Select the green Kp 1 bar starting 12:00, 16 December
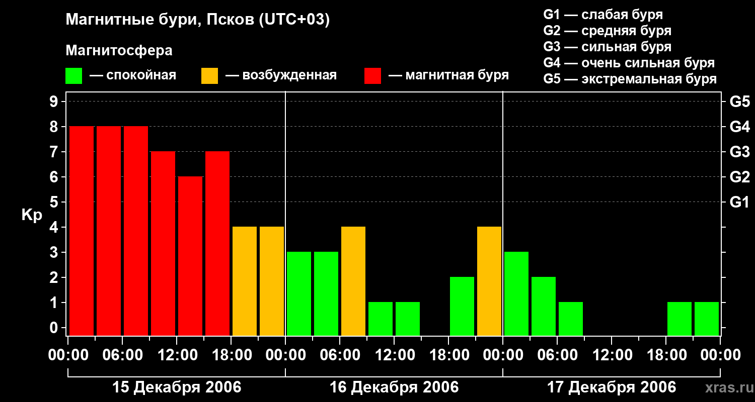 pyautogui.click(x=408, y=319)
